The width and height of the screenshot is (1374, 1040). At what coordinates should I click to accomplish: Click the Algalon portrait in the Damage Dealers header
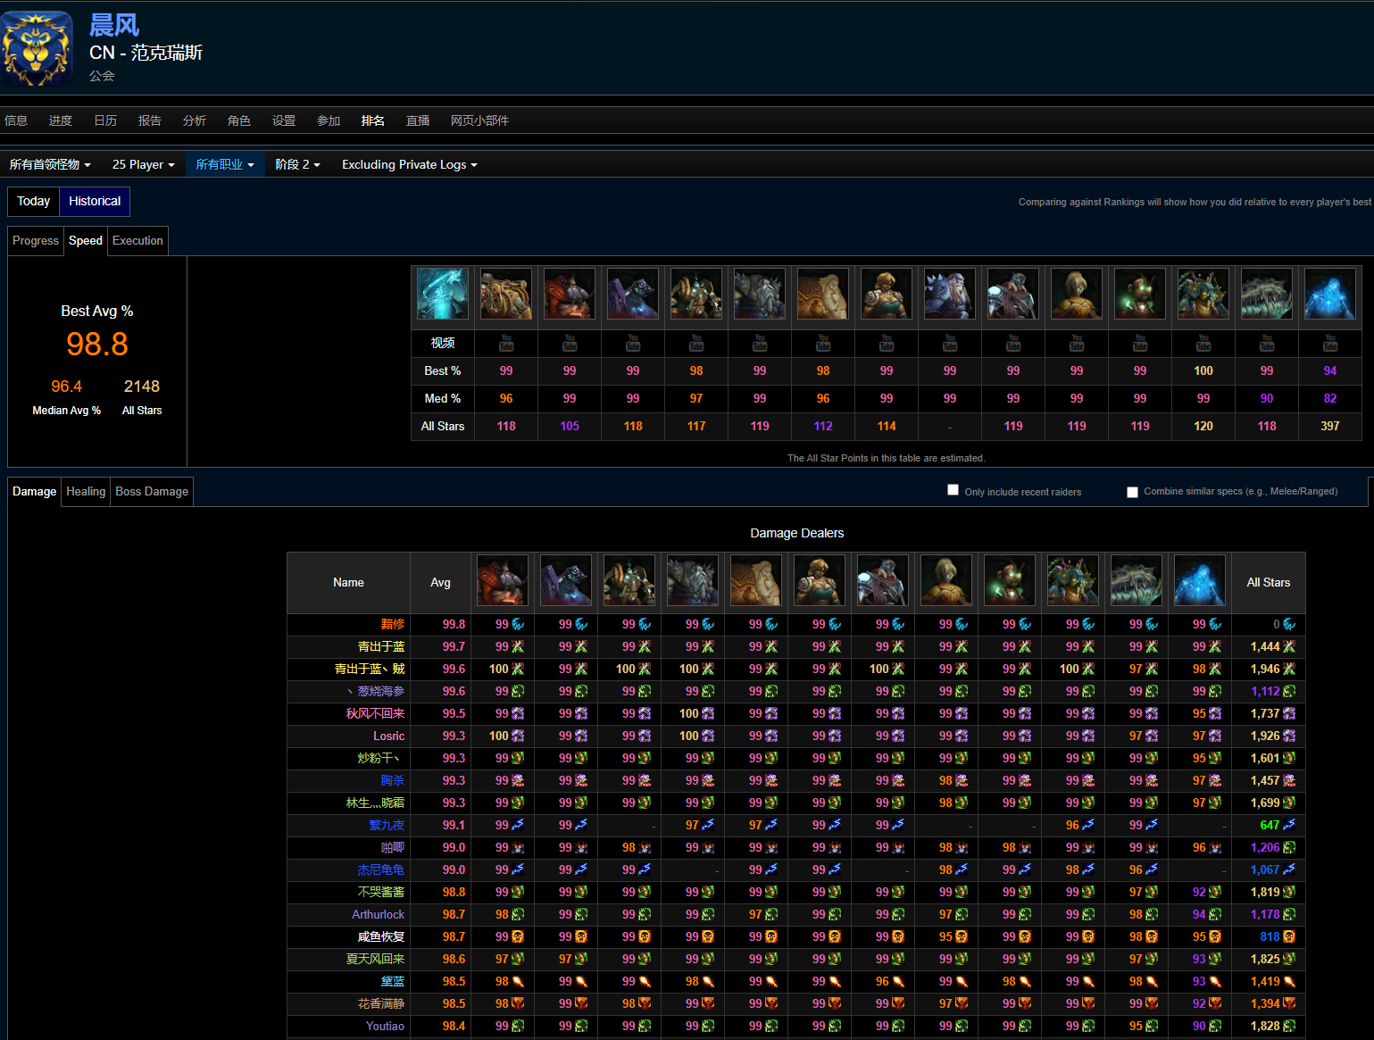pyautogui.click(x=1199, y=580)
